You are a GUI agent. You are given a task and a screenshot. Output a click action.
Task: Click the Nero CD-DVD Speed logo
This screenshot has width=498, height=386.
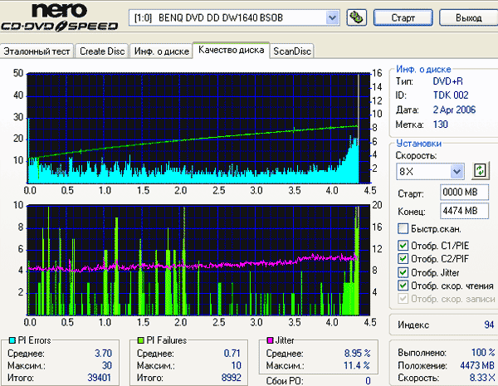click(60, 17)
